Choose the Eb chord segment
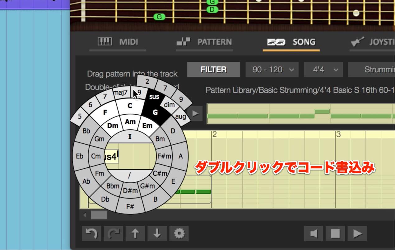395x250 pixels. (x=80, y=156)
